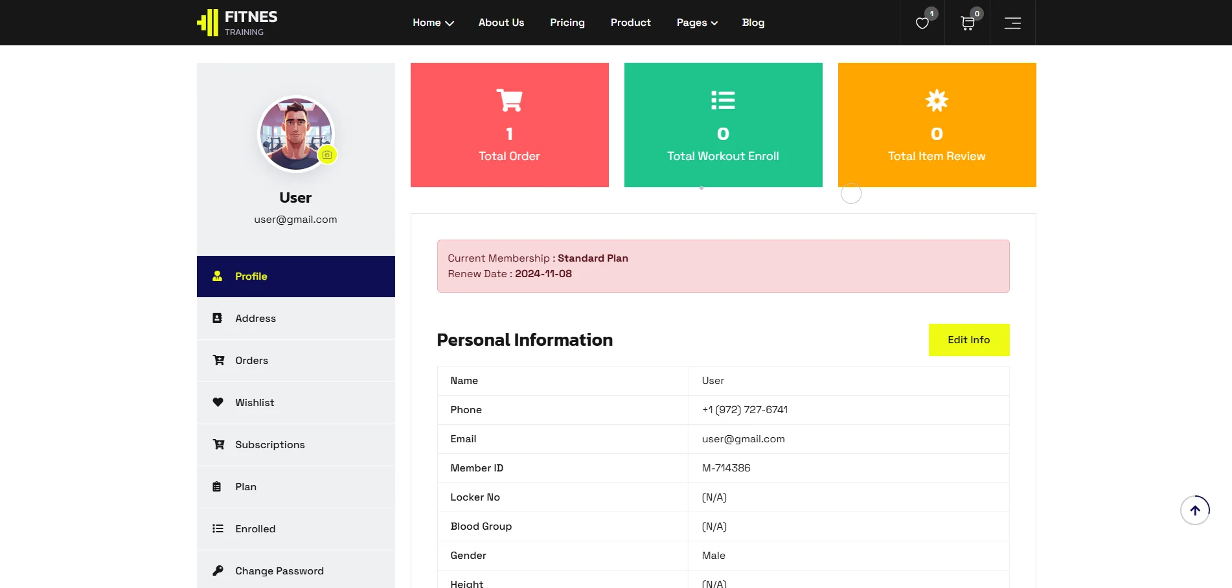Expand the Pages dropdown menu
1232x588 pixels.
click(696, 23)
